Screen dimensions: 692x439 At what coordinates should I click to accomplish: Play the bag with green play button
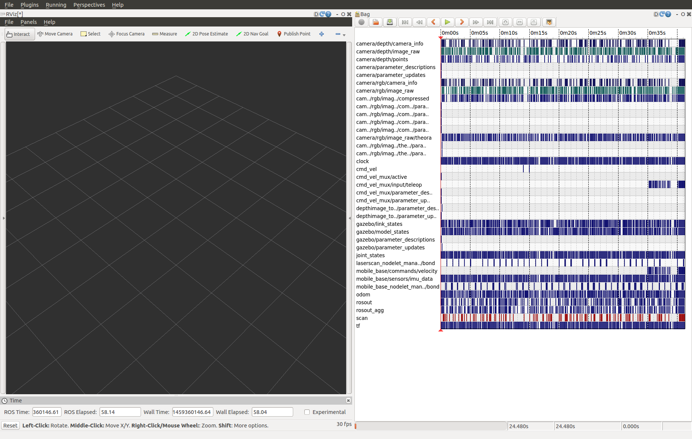[447, 22]
